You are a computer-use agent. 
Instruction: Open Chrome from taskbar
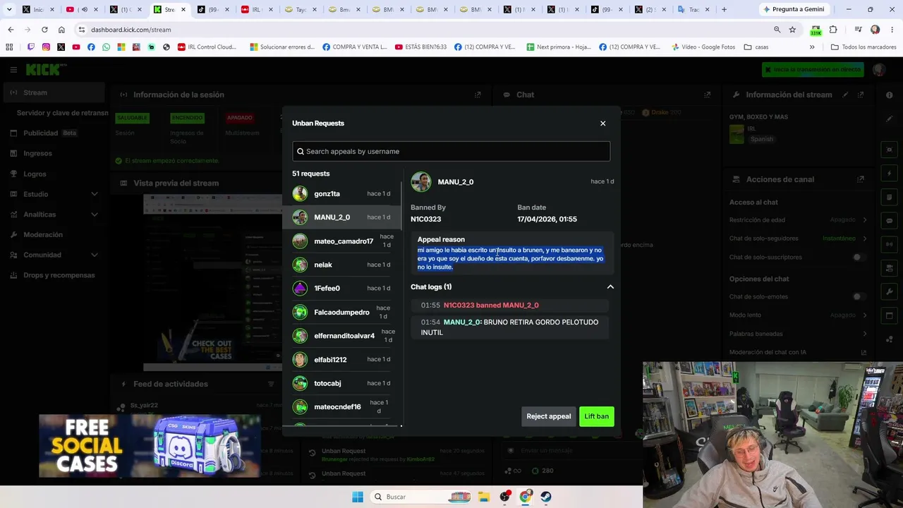[x=526, y=497]
